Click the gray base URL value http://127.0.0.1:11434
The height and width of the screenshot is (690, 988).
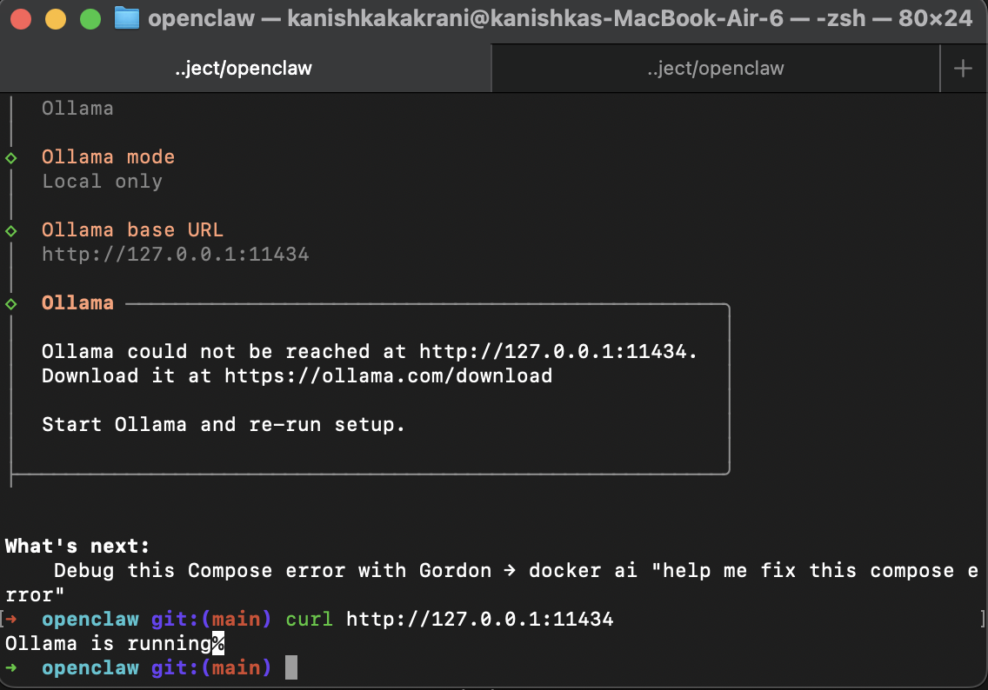coord(175,255)
